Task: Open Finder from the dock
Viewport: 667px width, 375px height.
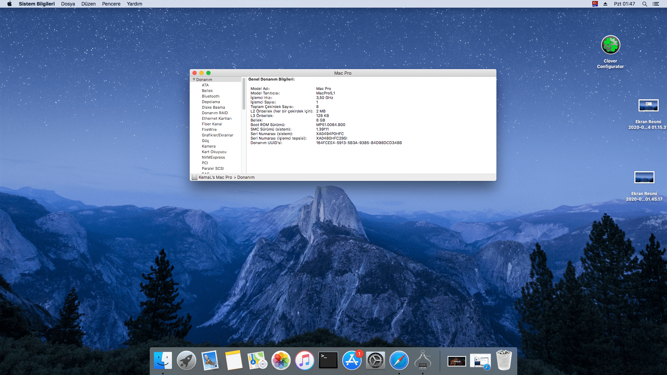Action: tap(163, 360)
